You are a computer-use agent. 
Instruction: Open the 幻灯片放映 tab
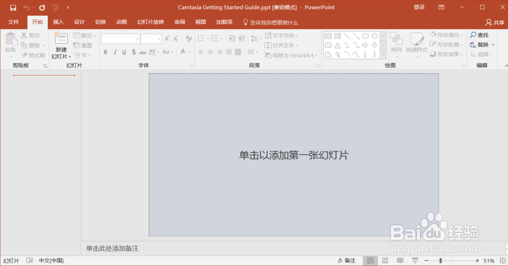coord(150,22)
